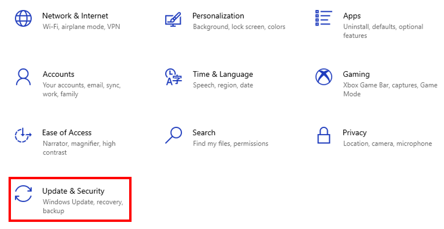Click 'Narrator, magnifier, high contrast' text

click(79, 148)
